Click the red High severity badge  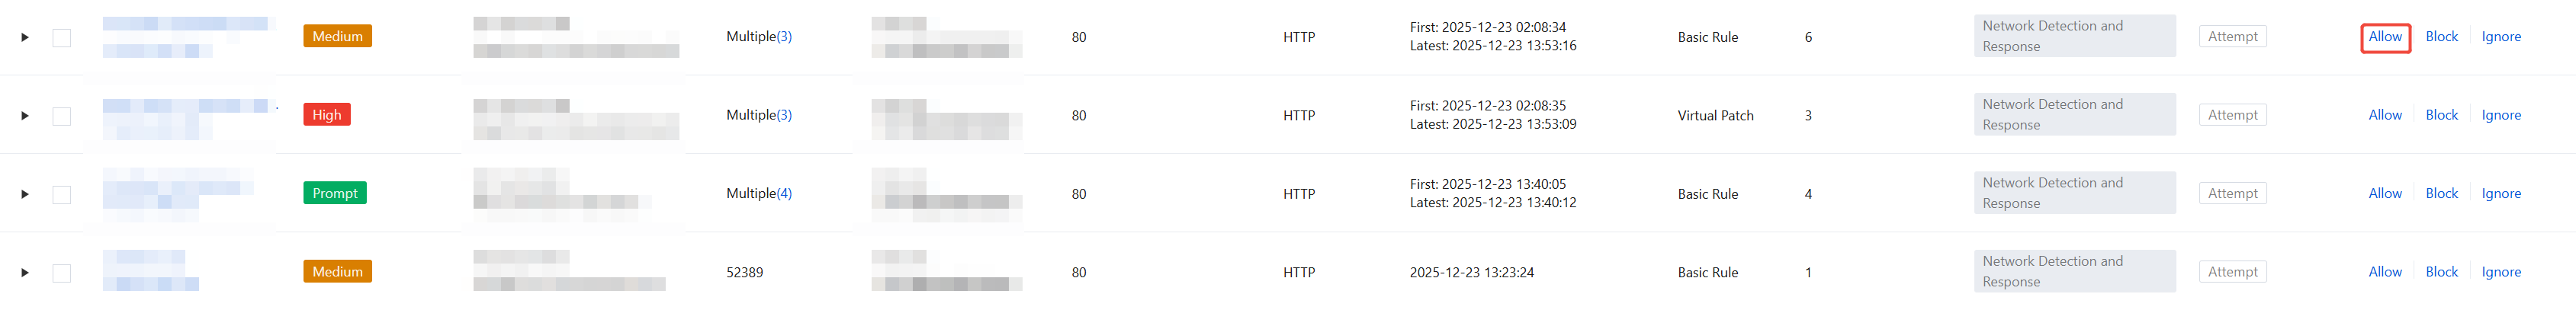pyautogui.click(x=327, y=115)
